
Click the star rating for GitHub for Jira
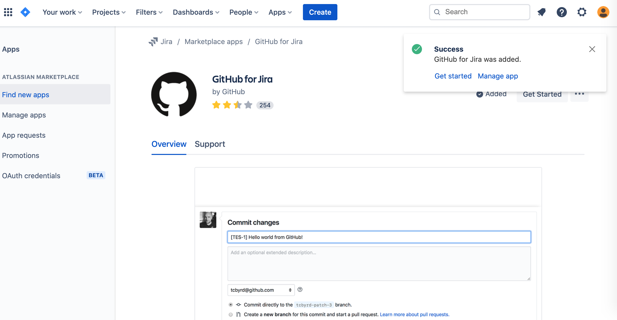tap(232, 105)
